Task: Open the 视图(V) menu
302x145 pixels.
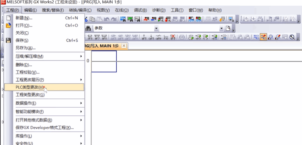Action: (x=103, y=10)
